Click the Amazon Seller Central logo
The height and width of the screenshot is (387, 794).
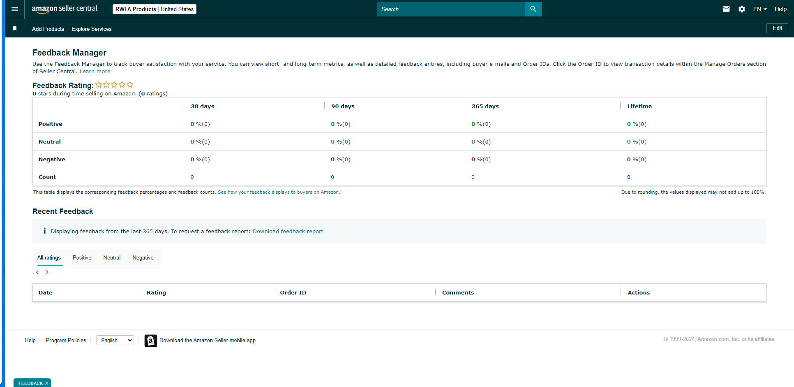pyautogui.click(x=65, y=9)
